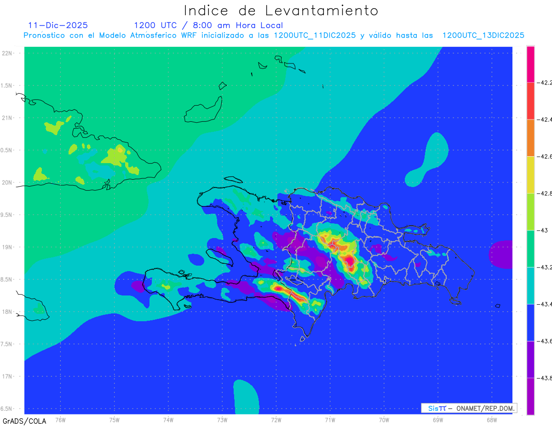Click the "75W" longitude label
The height and width of the screenshot is (426, 552).
coord(115,420)
